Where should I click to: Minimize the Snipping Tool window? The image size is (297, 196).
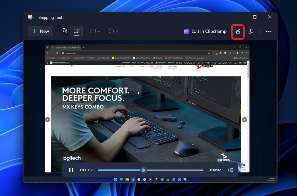pyautogui.click(x=240, y=17)
